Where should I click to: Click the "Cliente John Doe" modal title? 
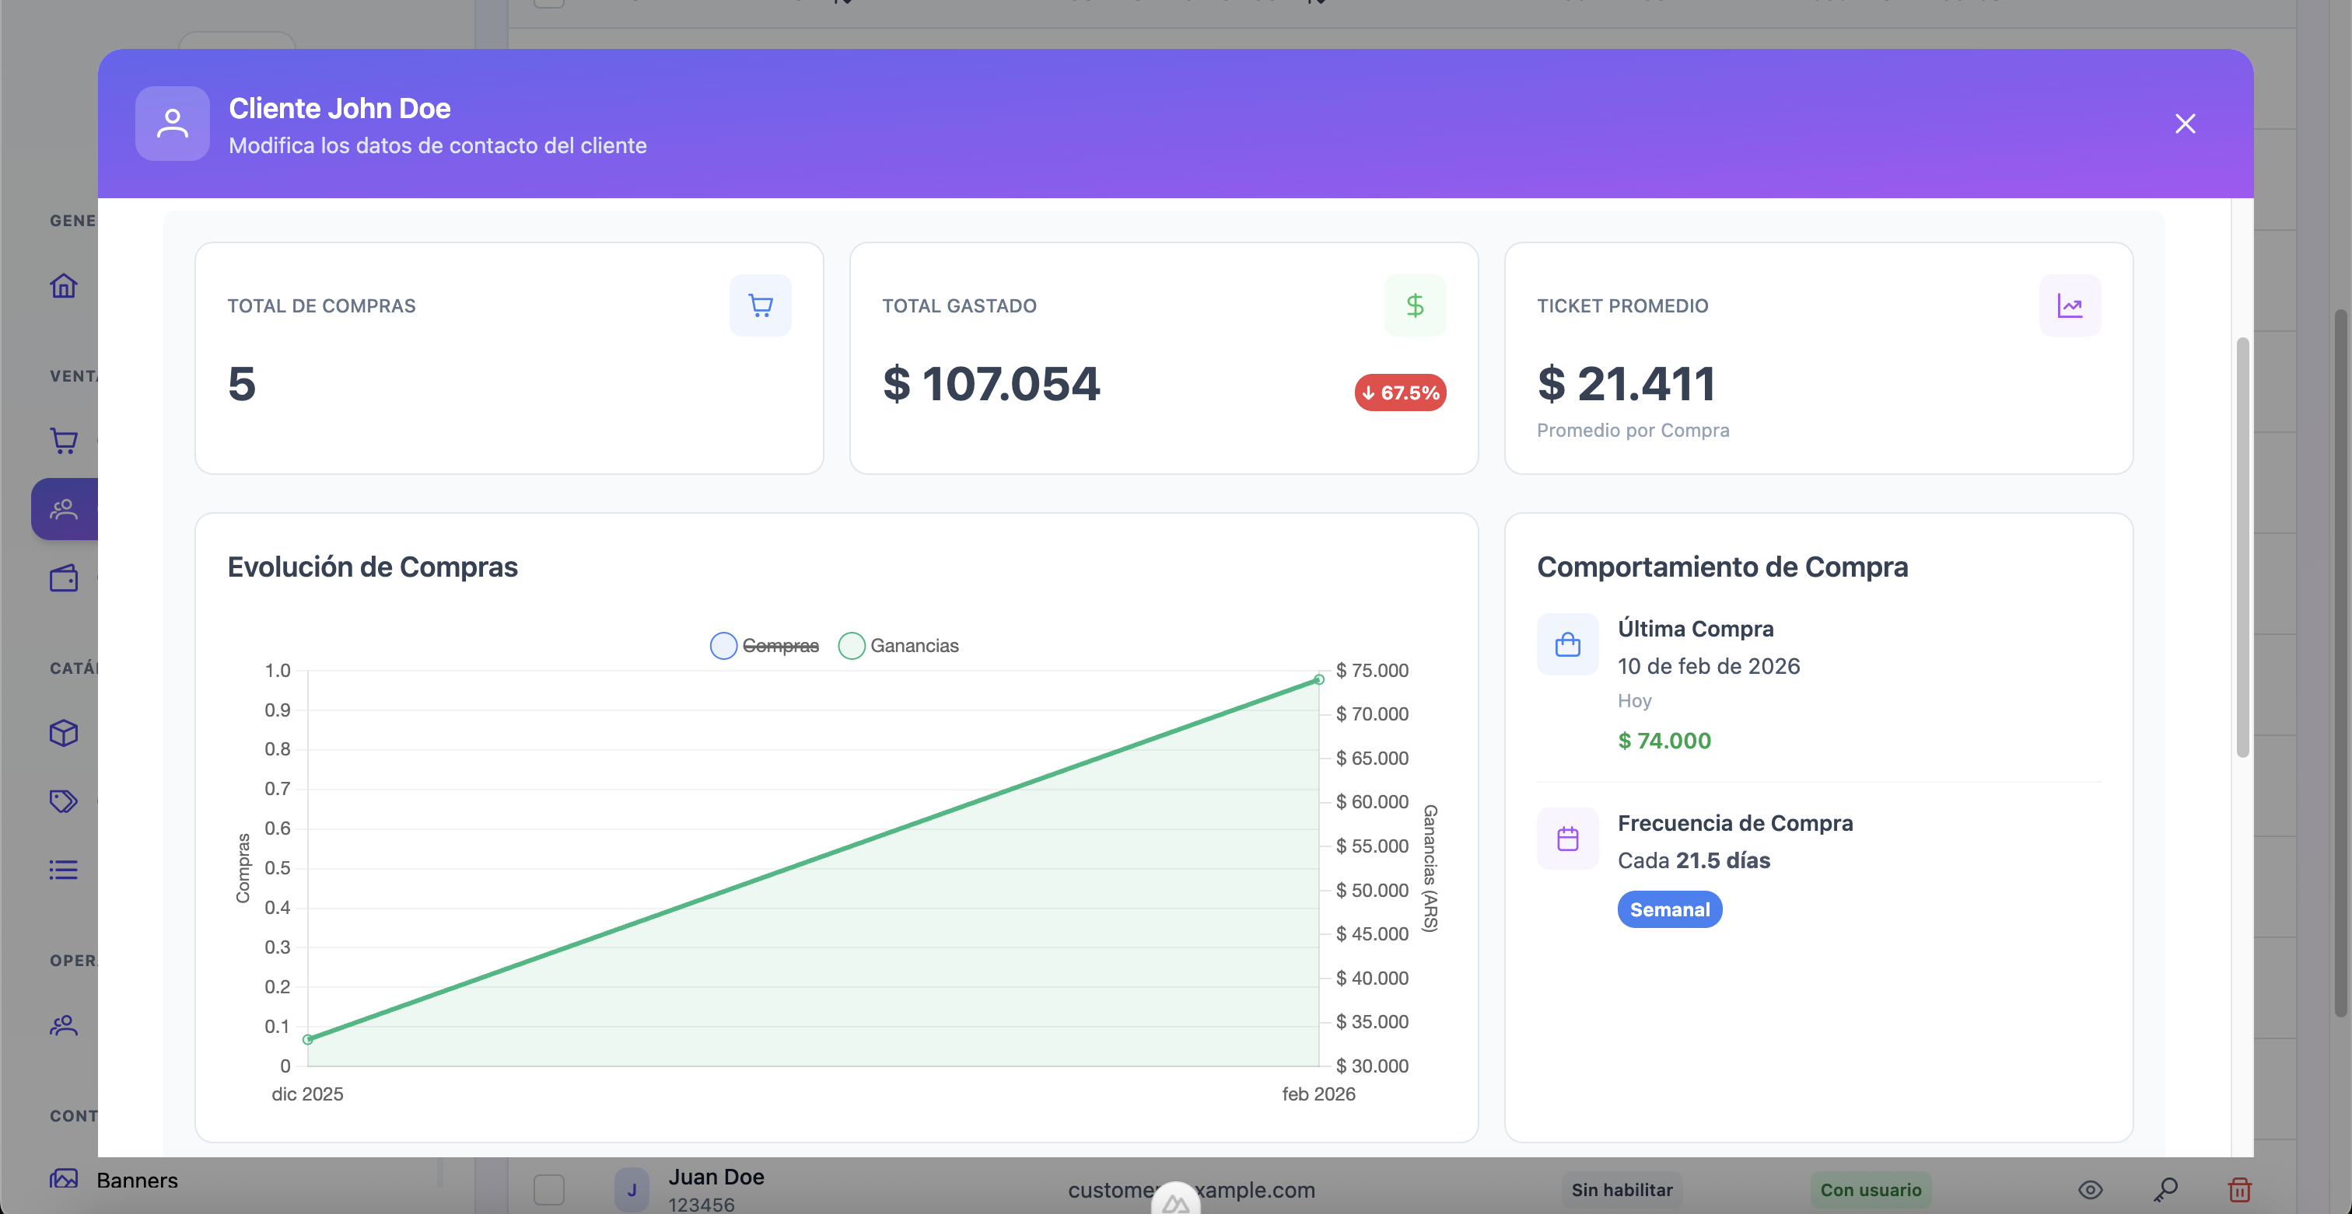340,107
